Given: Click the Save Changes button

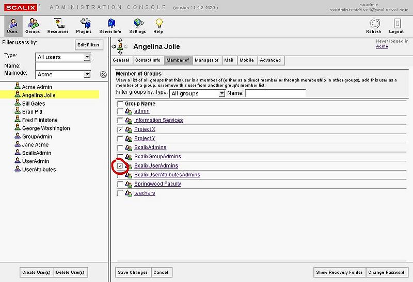Looking at the screenshot, I should pyautogui.click(x=133, y=272).
